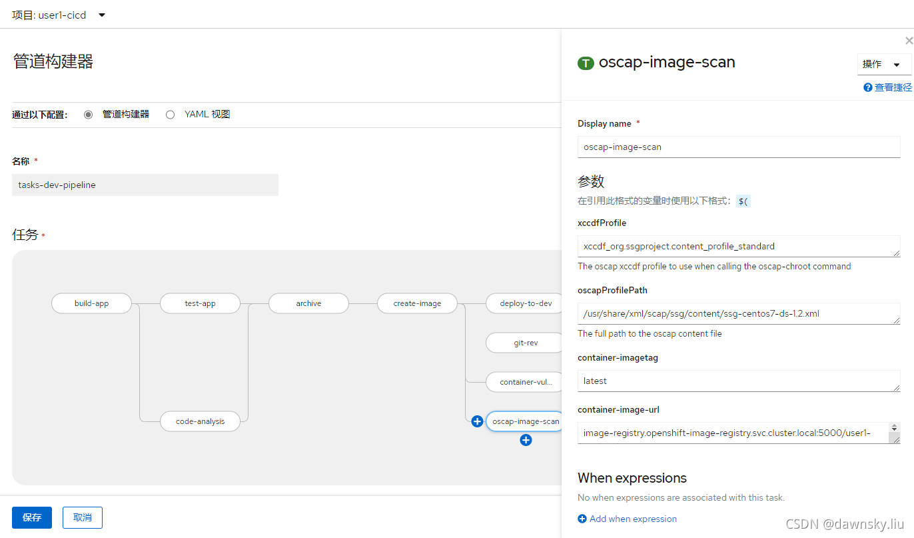The width and height of the screenshot is (914, 538).
Task: Click text 'No when expressions are associated with this task.'
Action: tap(681, 497)
